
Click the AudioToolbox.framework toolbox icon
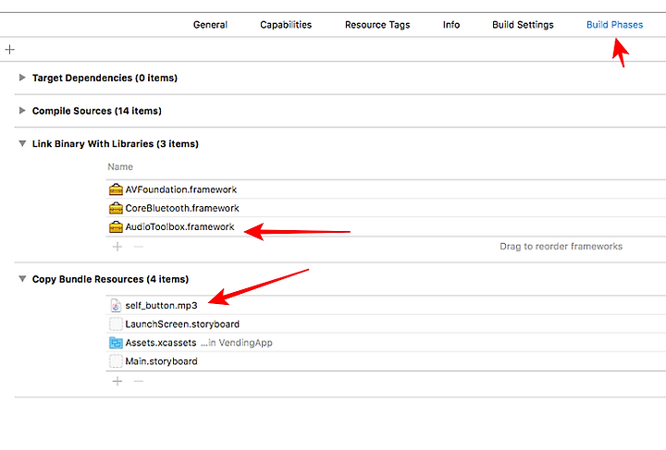pos(116,226)
